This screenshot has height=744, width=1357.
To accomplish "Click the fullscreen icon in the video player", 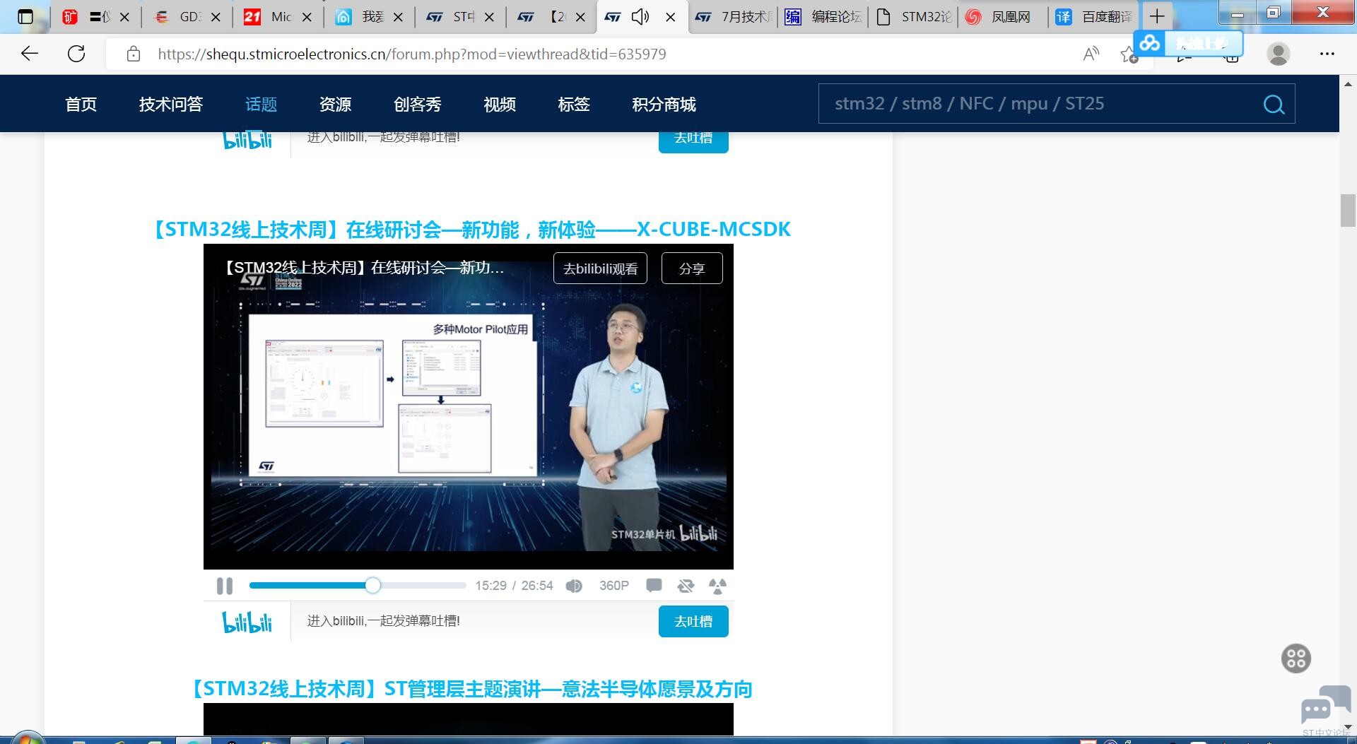I will 717,586.
